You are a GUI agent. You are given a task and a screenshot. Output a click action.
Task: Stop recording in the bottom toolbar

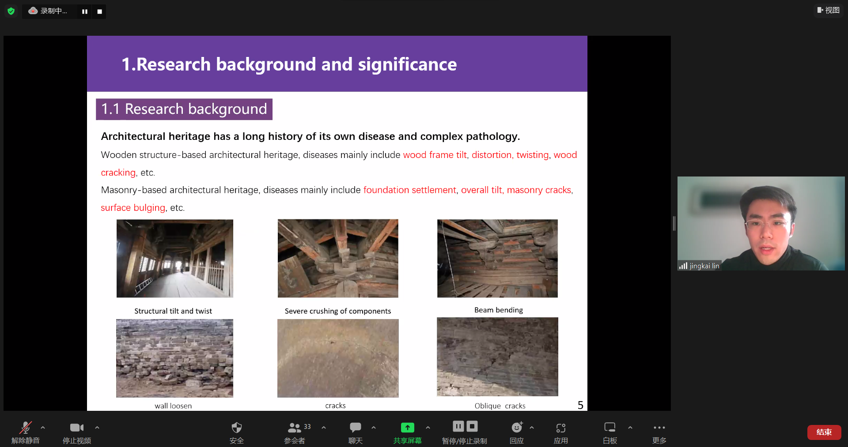pos(472,426)
